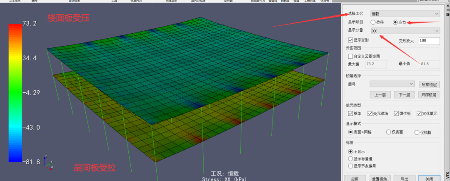Click the XYZ axis orientation triad

coord(48,163)
